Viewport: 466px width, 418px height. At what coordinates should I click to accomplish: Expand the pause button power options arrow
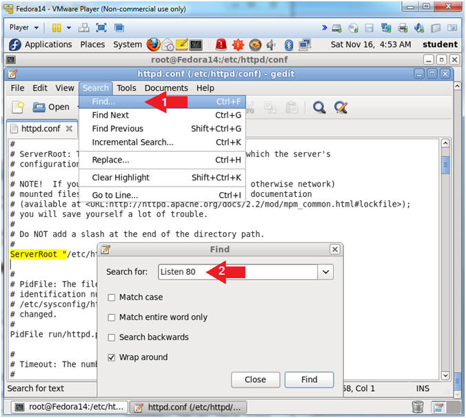(x=69, y=28)
